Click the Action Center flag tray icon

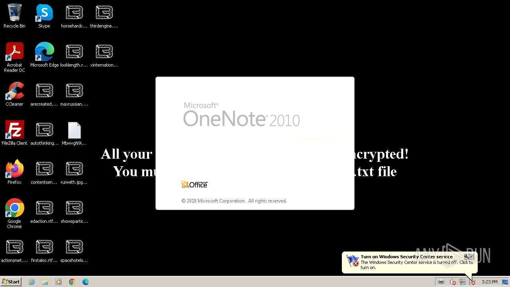tap(472, 282)
